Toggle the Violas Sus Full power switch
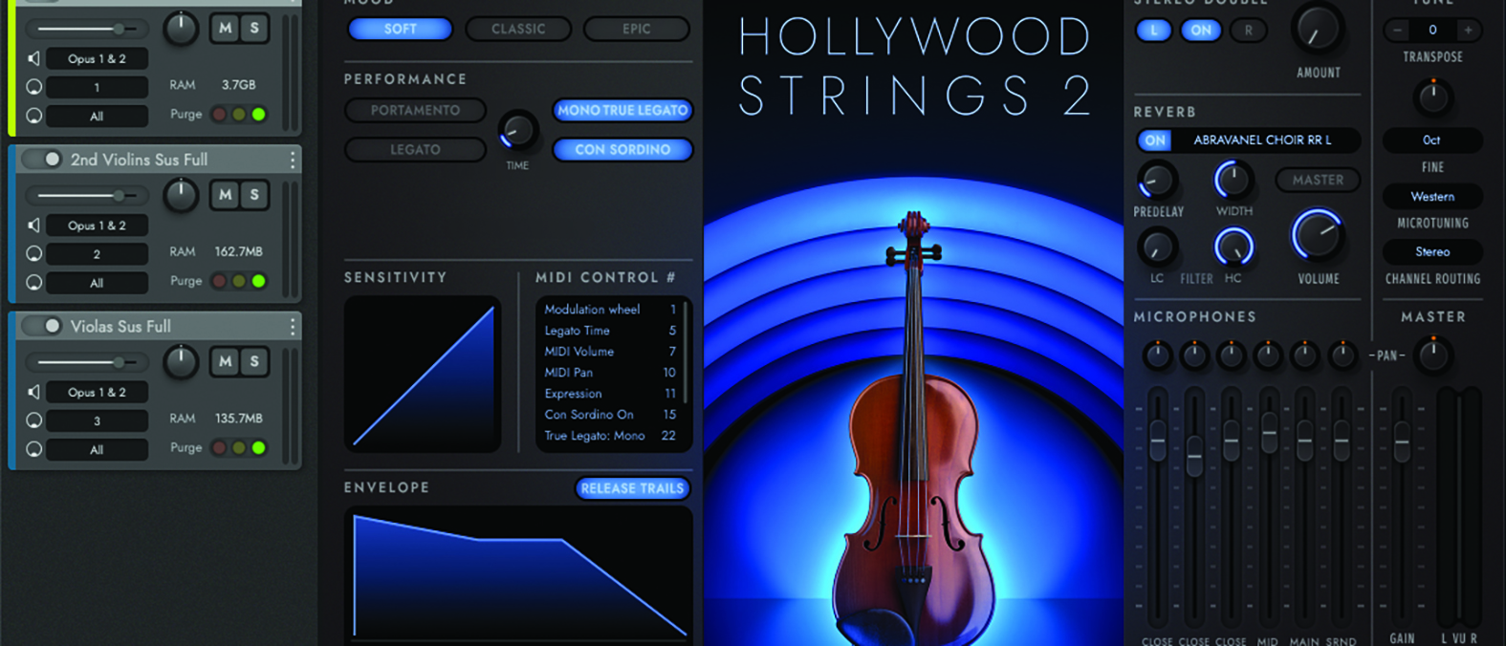 (42, 326)
